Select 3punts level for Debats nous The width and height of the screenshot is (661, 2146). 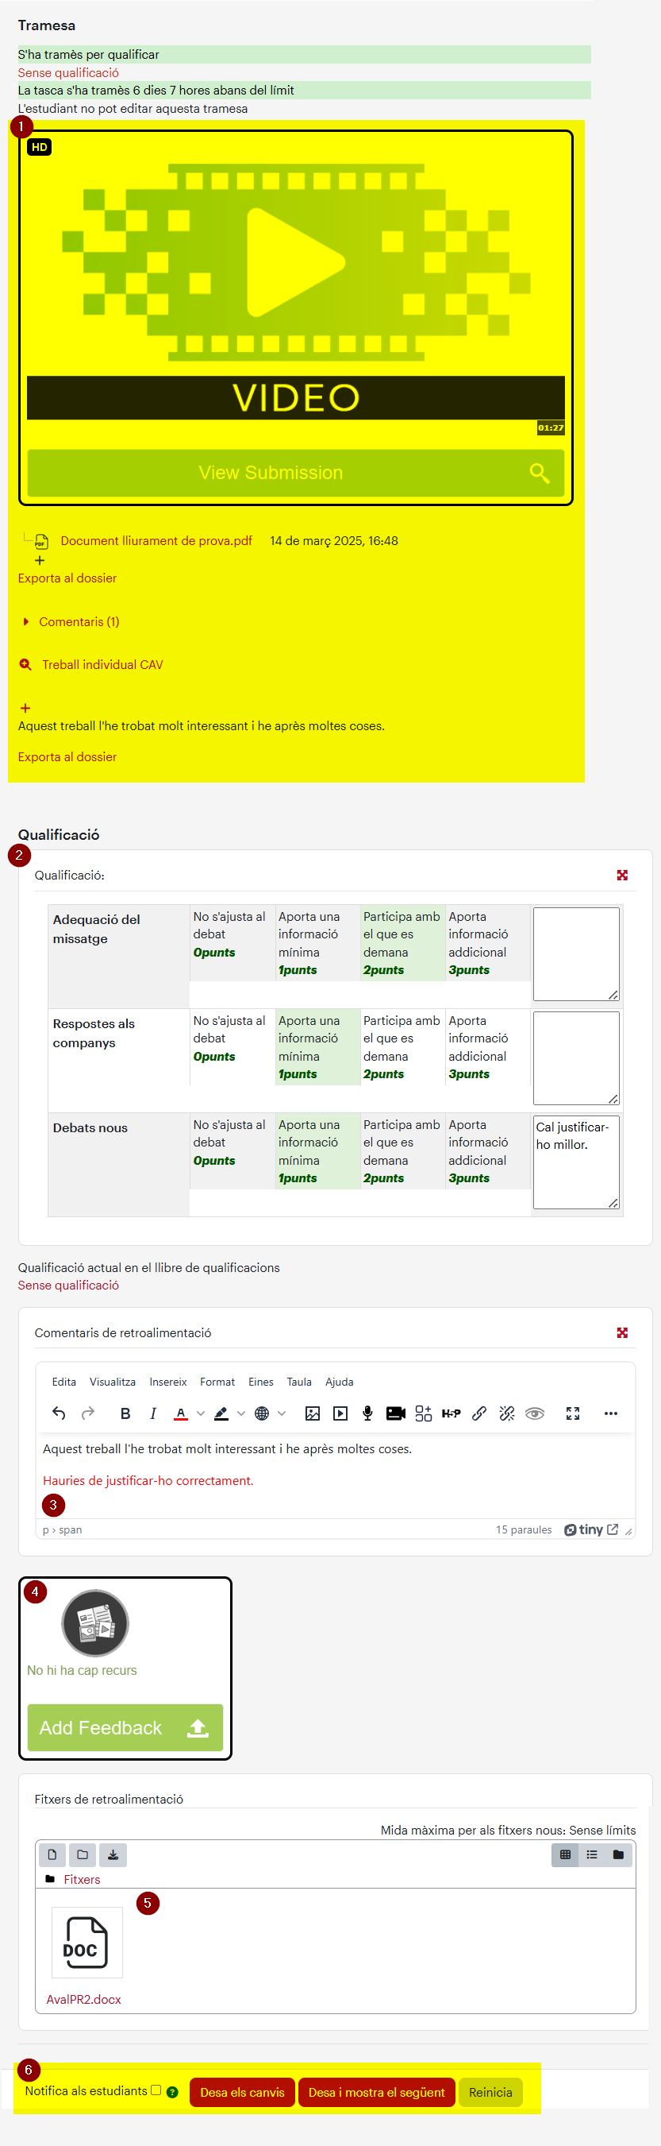[488, 1151]
